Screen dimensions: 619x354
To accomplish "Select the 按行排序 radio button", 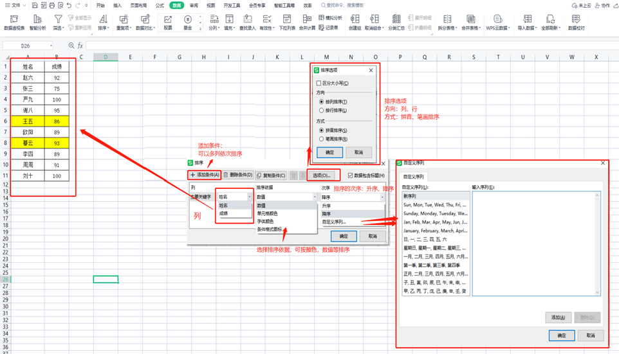I will (321, 111).
